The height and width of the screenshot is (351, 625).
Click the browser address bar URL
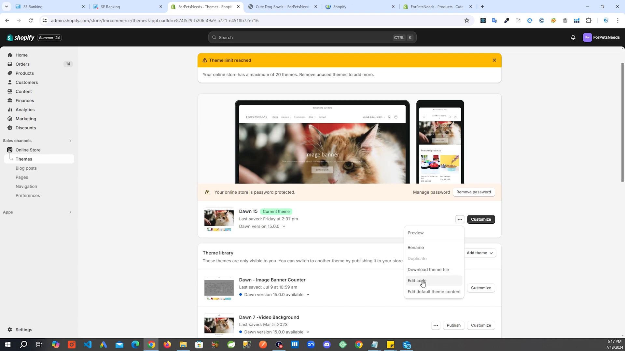(155, 20)
